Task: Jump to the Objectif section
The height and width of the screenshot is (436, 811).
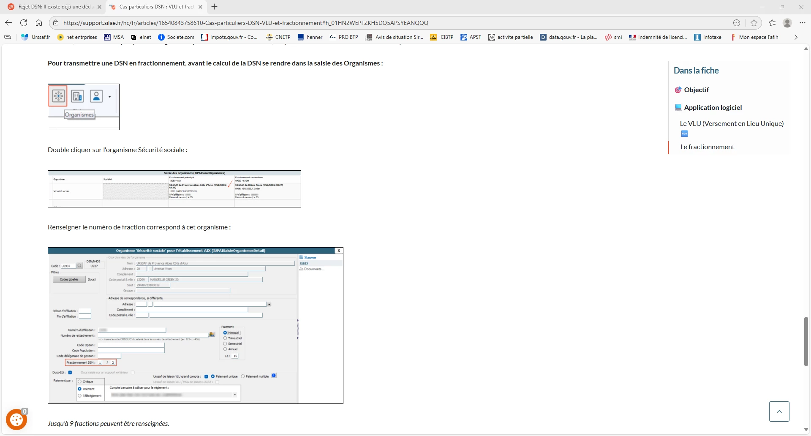Action: click(697, 90)
